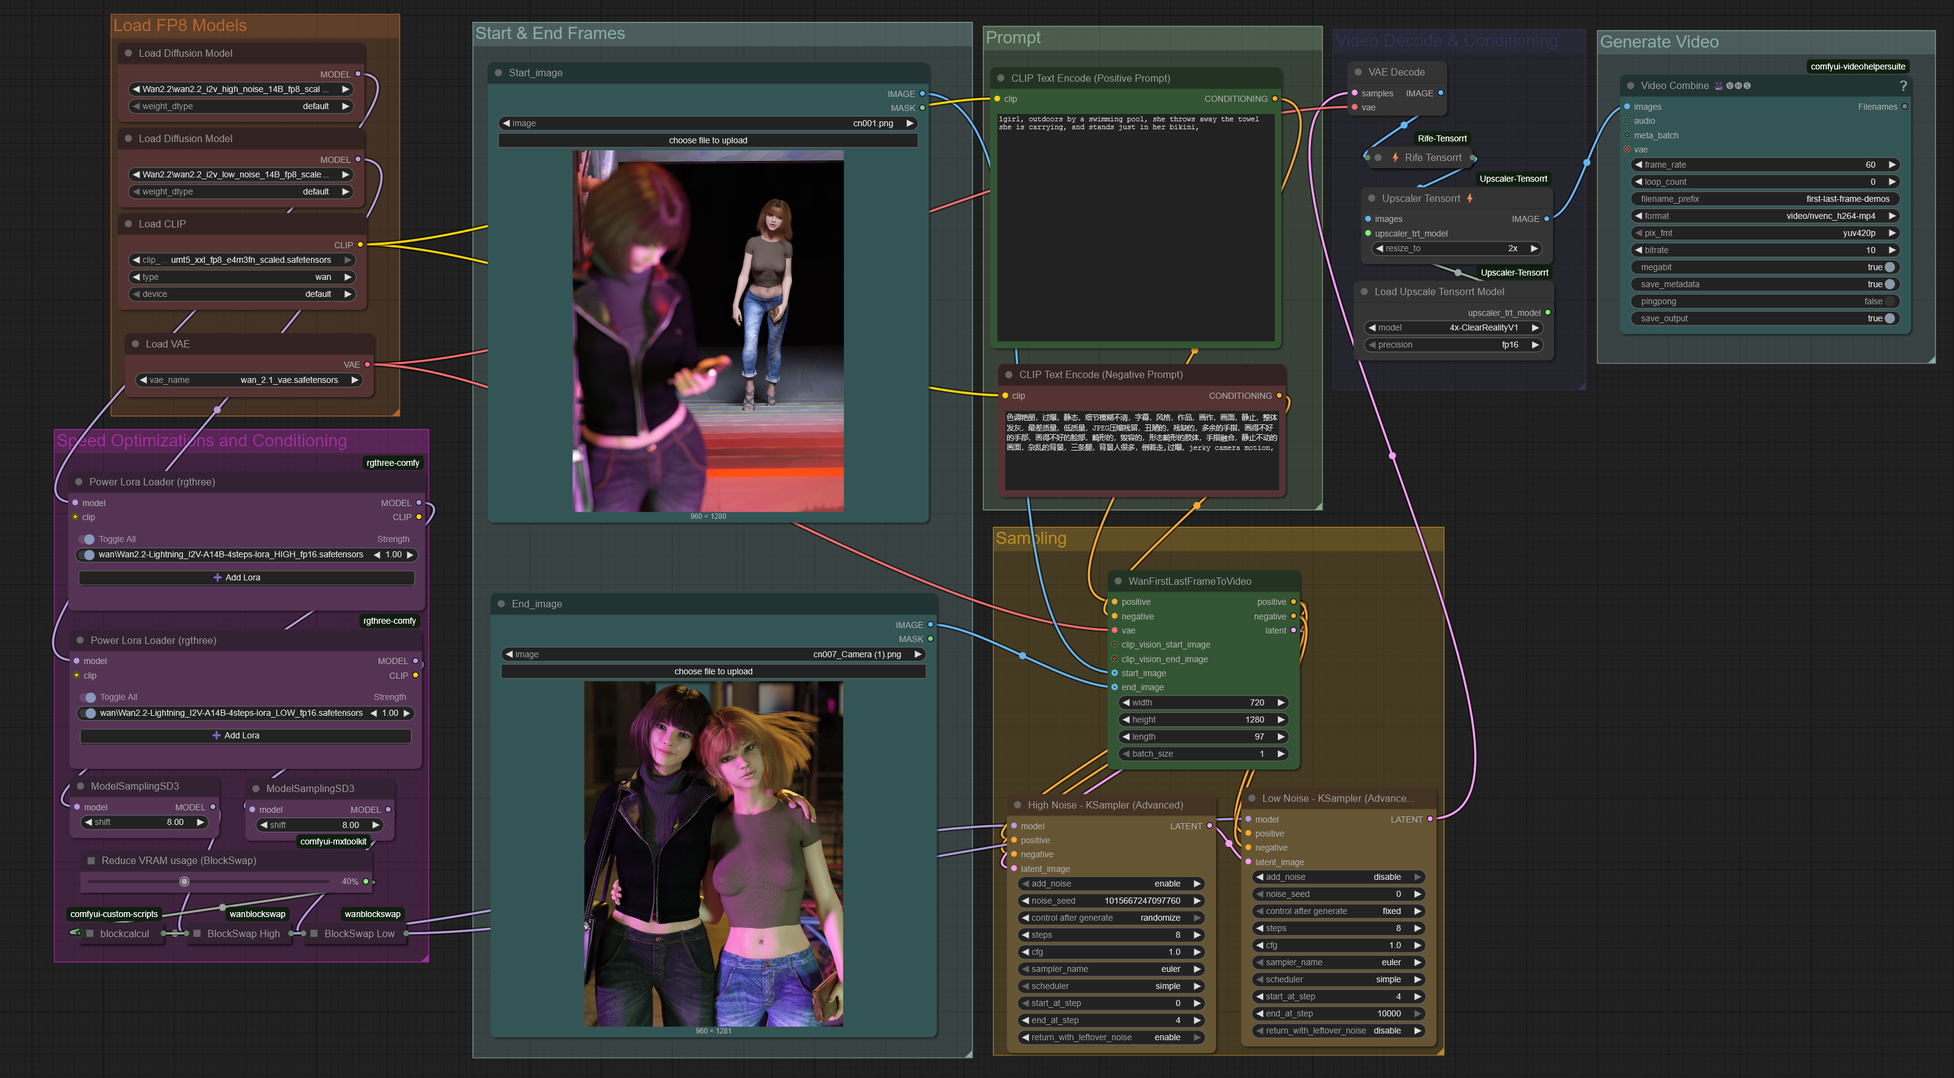
Task: Click the positive prompt text box
Action: tap(1135, 227)
